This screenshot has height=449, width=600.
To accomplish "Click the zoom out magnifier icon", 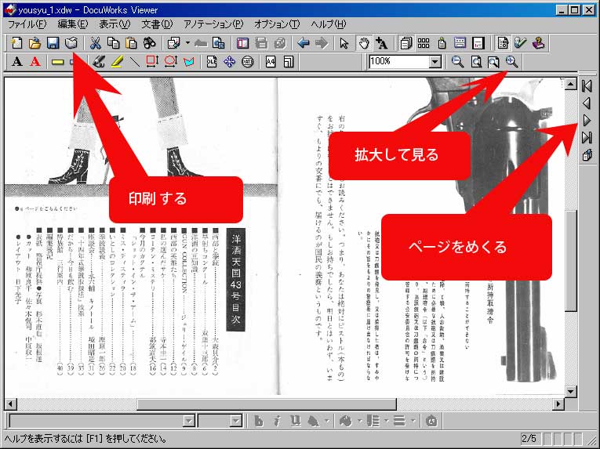I will (x=456, y=62).
